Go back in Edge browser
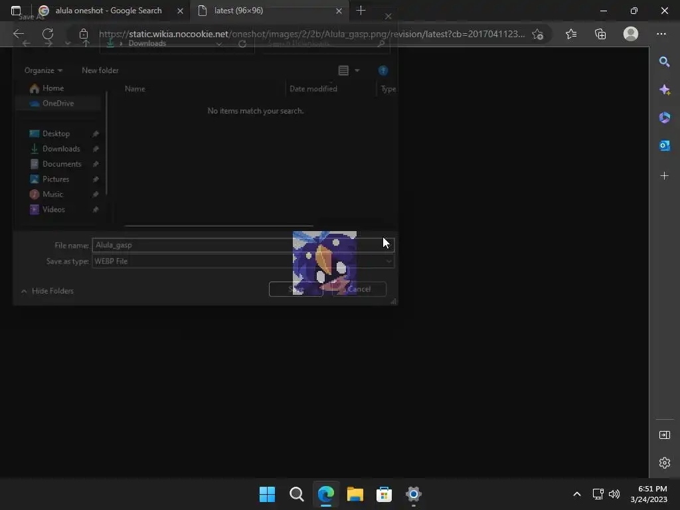 tap(18, 34)
